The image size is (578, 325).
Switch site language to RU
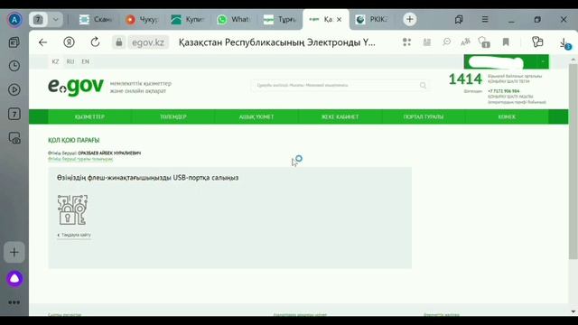click(70, 61)
